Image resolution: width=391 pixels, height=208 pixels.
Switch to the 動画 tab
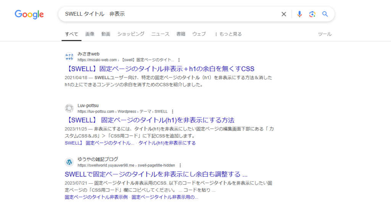click(x=106, y=34)
